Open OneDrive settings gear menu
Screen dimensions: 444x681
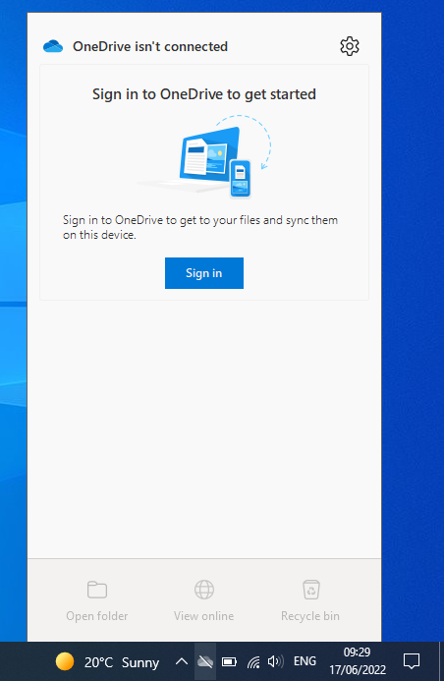(x=350, y=46)
